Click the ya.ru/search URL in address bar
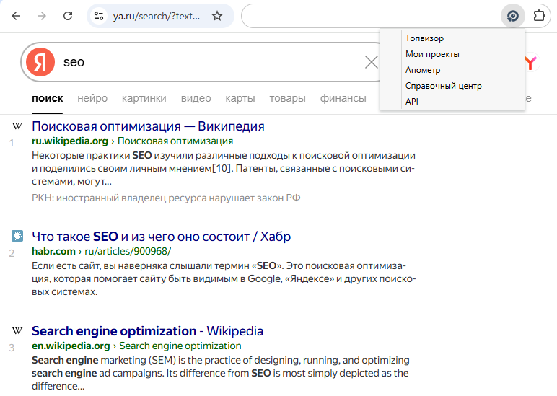The width and height of the screenshot is (557, 396). 157,17
